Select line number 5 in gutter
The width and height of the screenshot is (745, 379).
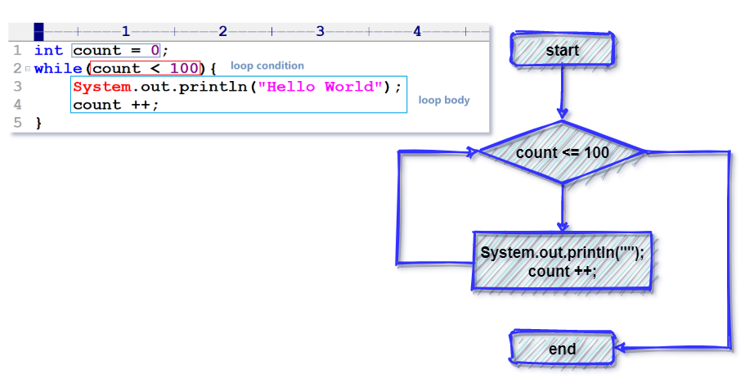point(17,123)
